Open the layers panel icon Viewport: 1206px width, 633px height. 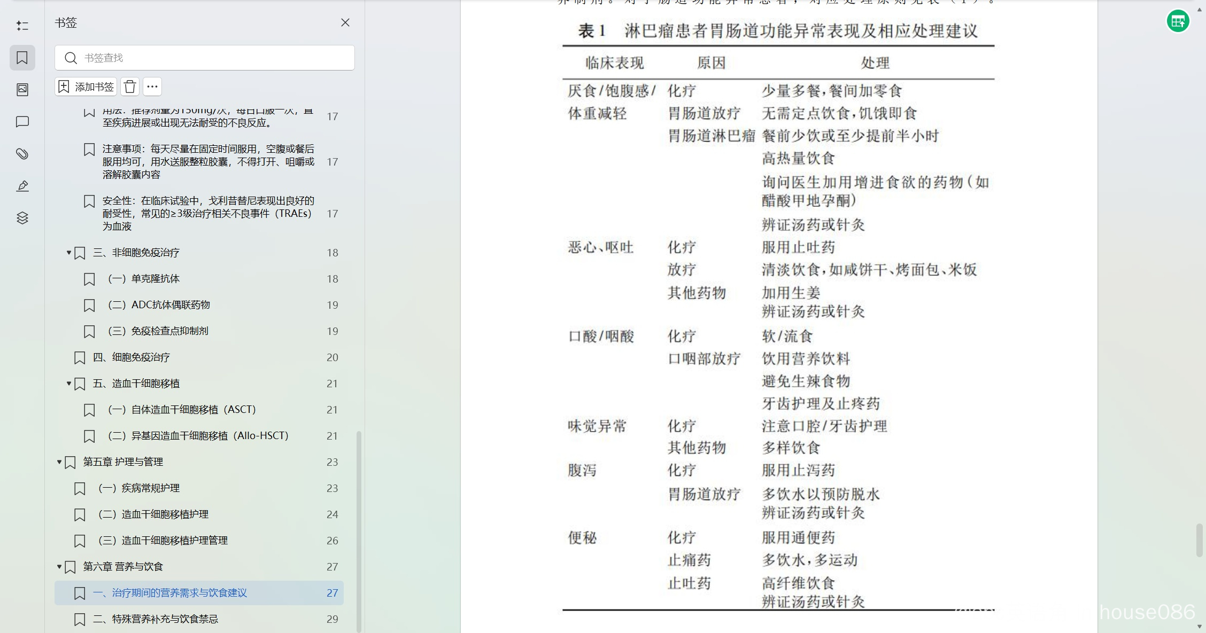(x=22, y=218)
